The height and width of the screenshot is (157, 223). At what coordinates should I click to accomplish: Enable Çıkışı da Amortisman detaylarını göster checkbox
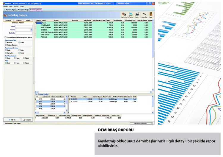6,37
